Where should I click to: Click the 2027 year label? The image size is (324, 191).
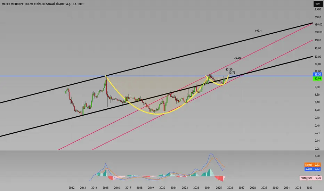pyautogui.click(x=242, y=188)
